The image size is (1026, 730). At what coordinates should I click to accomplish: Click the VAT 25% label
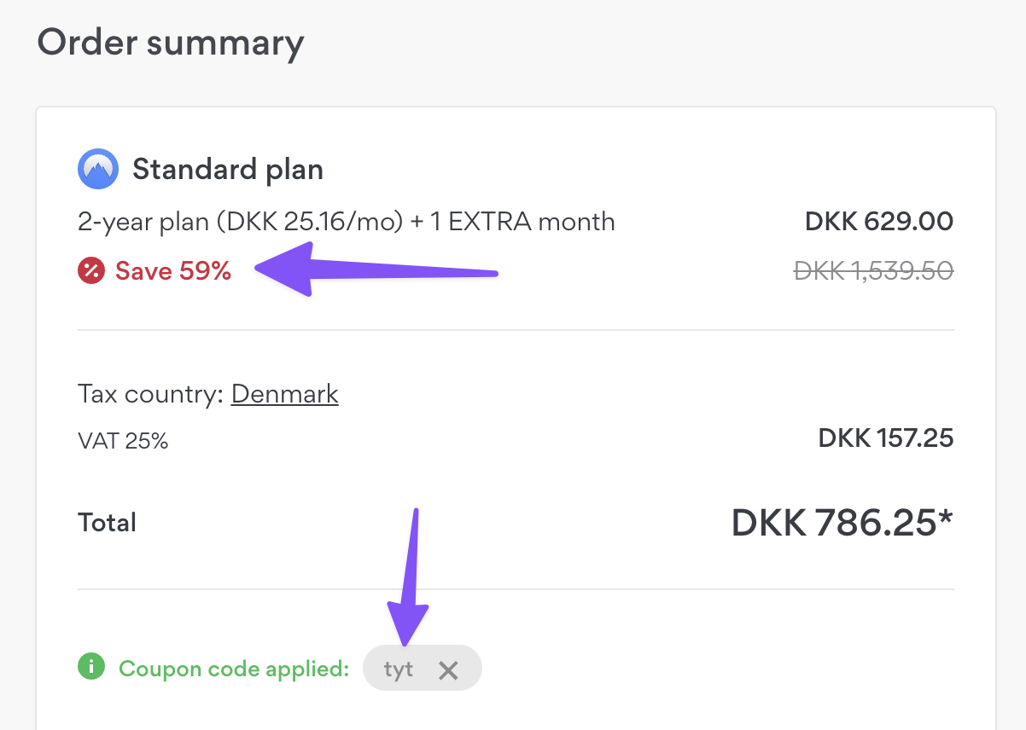pos(123,441)
